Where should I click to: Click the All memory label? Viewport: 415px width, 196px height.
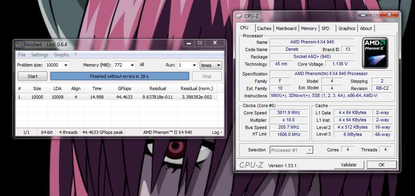tap(142, 65)
